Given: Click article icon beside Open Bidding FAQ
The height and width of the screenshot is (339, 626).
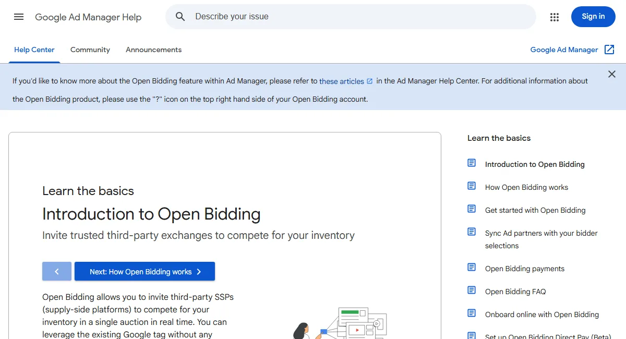Looking at the screenshot, I should pyautogui.click(x=472, y=290).
